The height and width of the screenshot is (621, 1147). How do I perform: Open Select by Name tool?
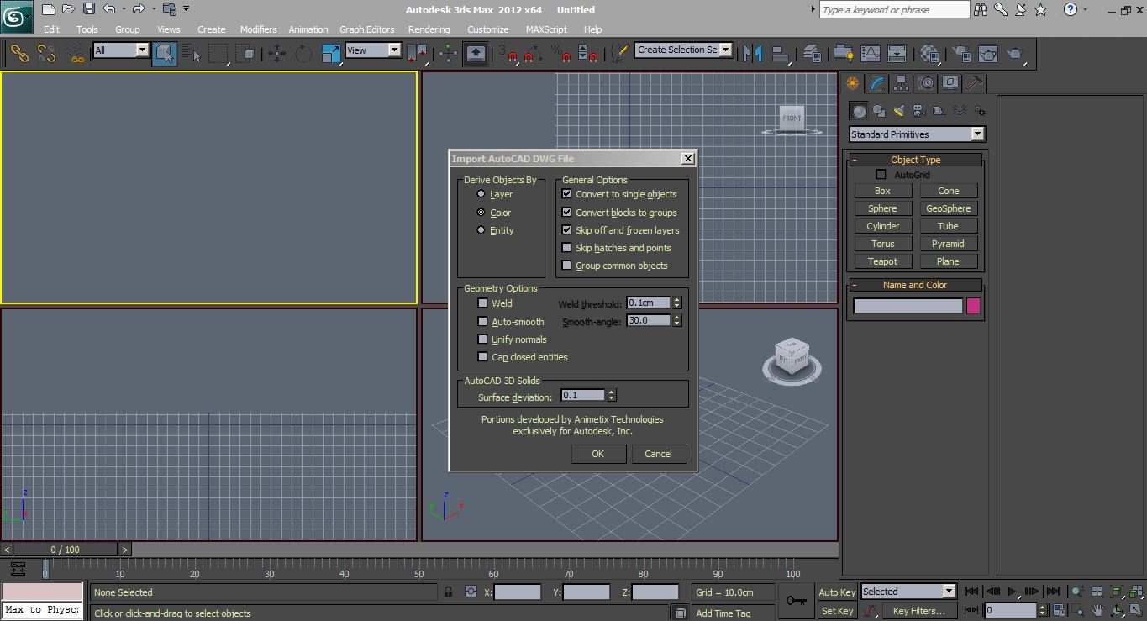[x=192, y=54]
